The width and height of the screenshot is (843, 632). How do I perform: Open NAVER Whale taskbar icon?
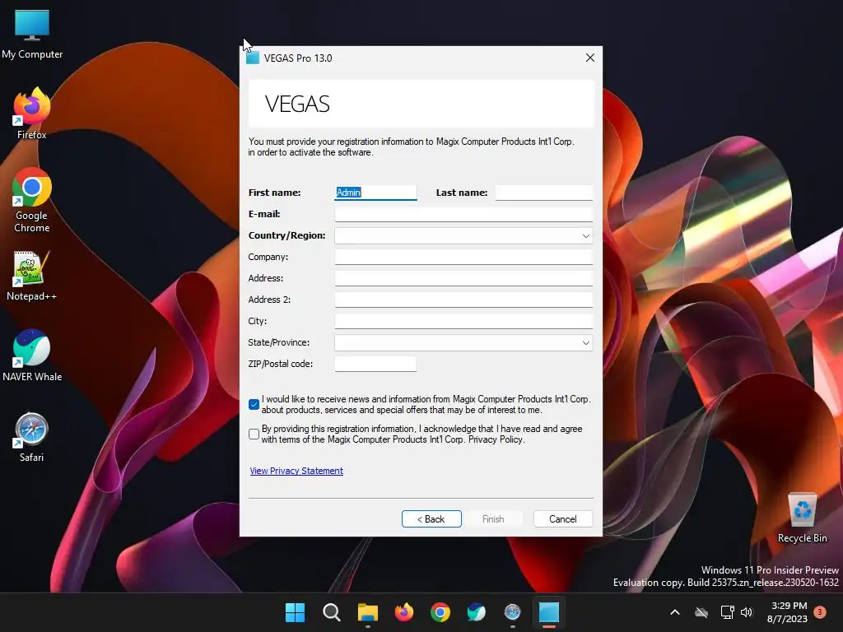tap(477, 612)
